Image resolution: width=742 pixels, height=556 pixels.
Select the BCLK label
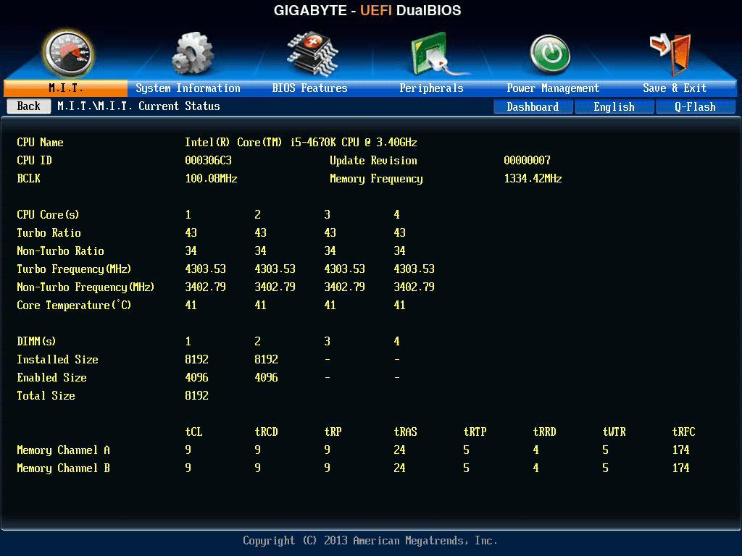28,179
